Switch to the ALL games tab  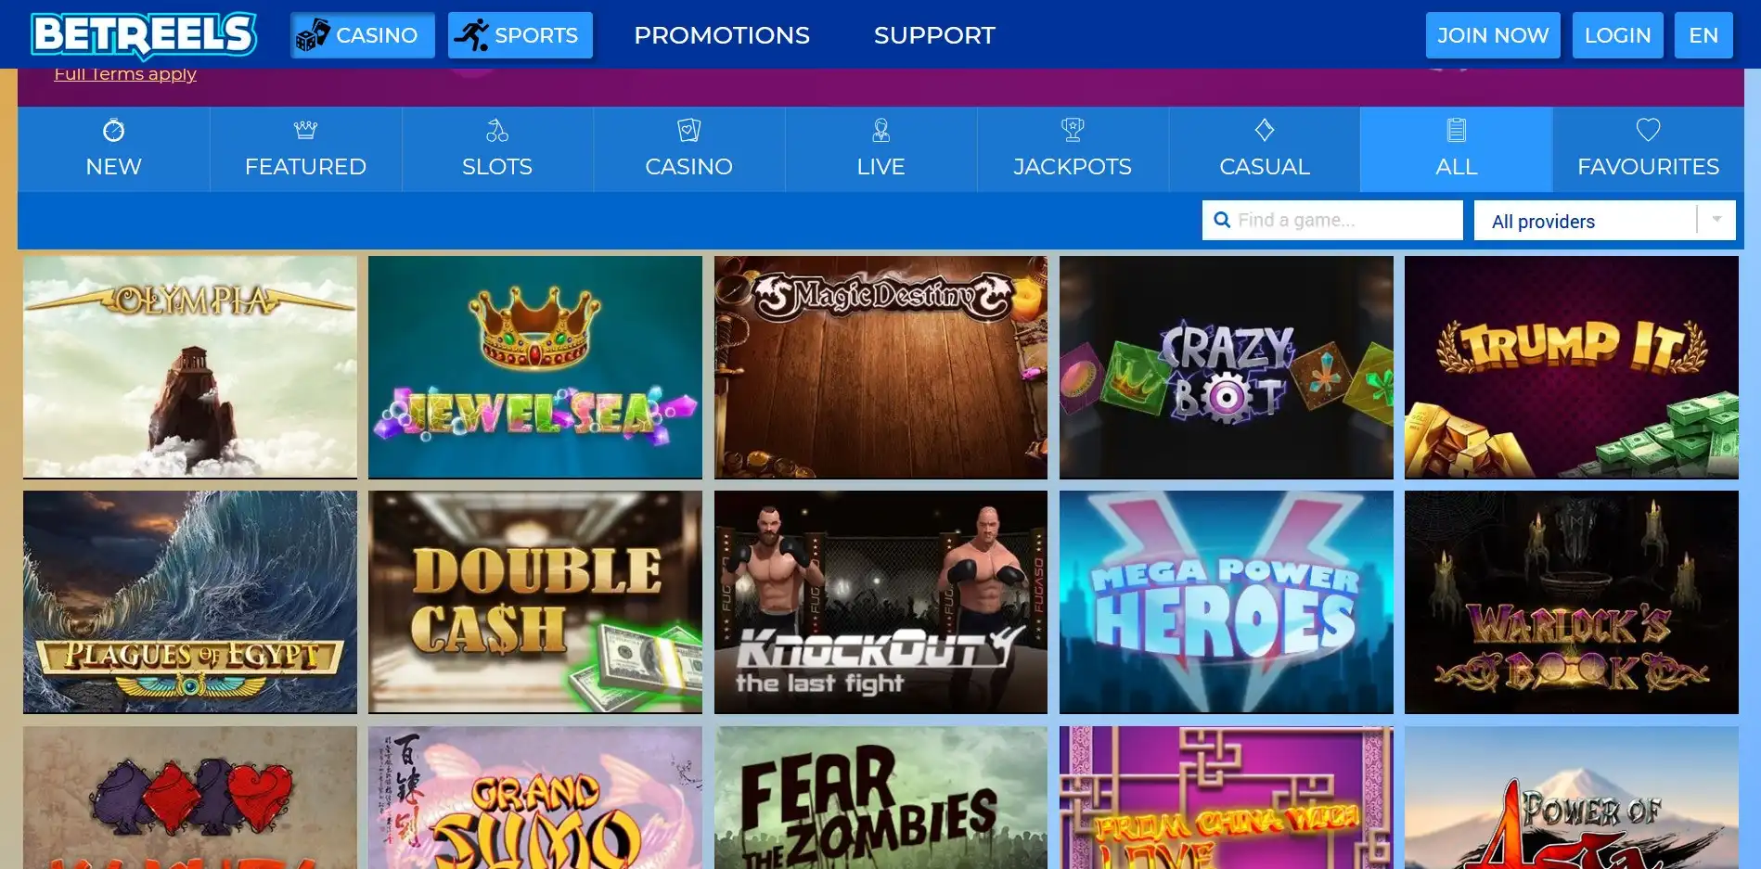click(x=1456, y=149)
